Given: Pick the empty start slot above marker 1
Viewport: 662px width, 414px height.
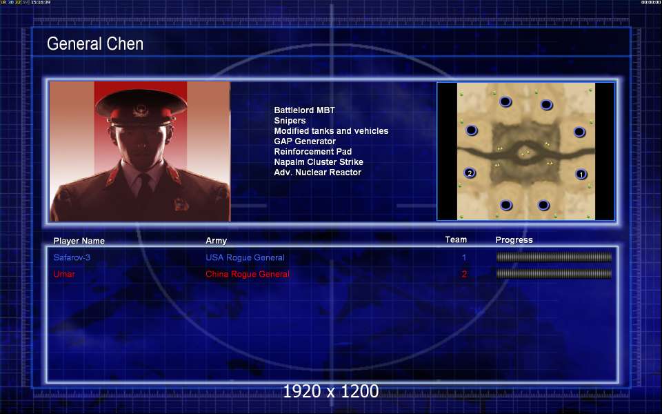Looking at the screenshot, I should tap(579, 132).
